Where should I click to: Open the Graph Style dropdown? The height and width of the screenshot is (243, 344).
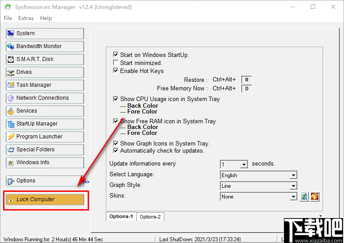pos(293,186)
